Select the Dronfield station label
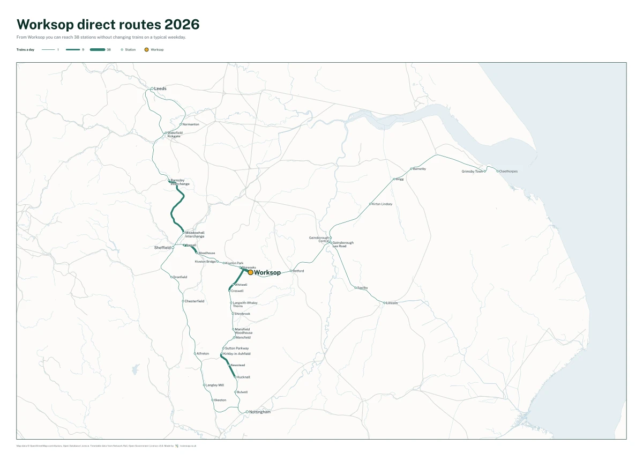643x460 pixels. tap(181, 277)
